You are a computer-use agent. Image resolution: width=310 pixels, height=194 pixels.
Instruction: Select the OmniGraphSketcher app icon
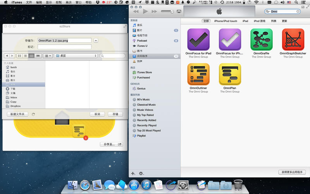293,40
